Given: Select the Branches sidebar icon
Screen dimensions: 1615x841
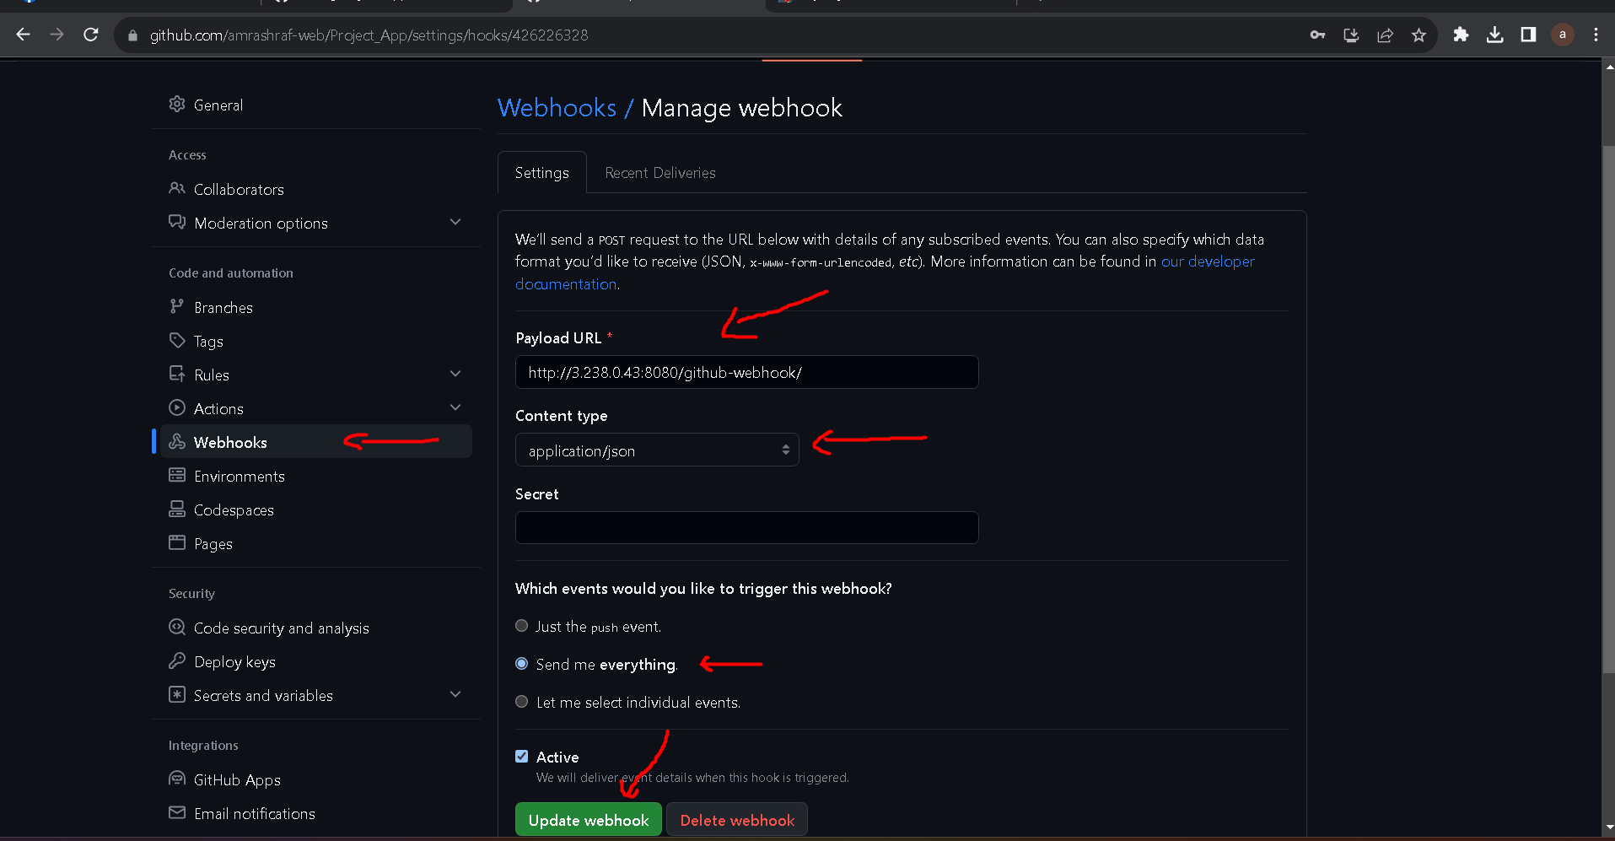Looking at the screenshot, I should click(177, 307).
